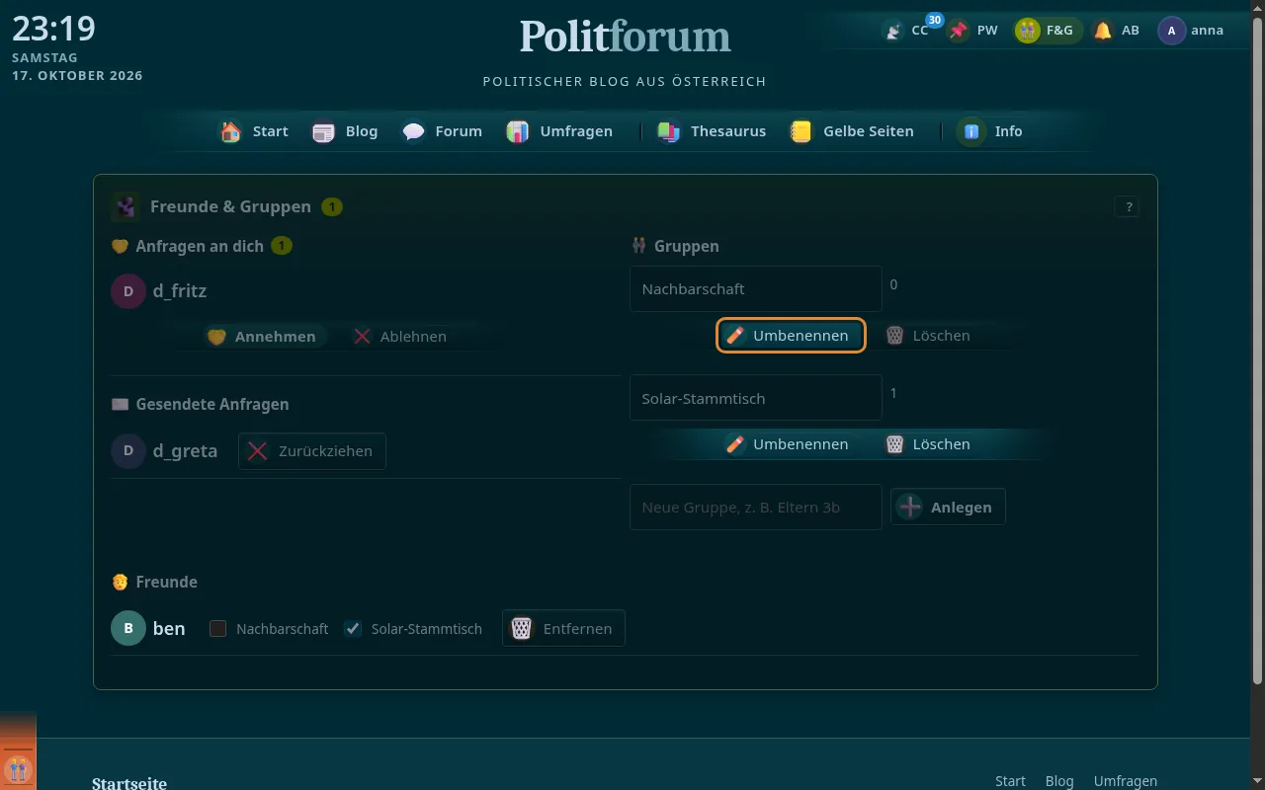
Task: Click trash icon to delete Solar-Stammtisch group
Action: click(x=894, y=444)
